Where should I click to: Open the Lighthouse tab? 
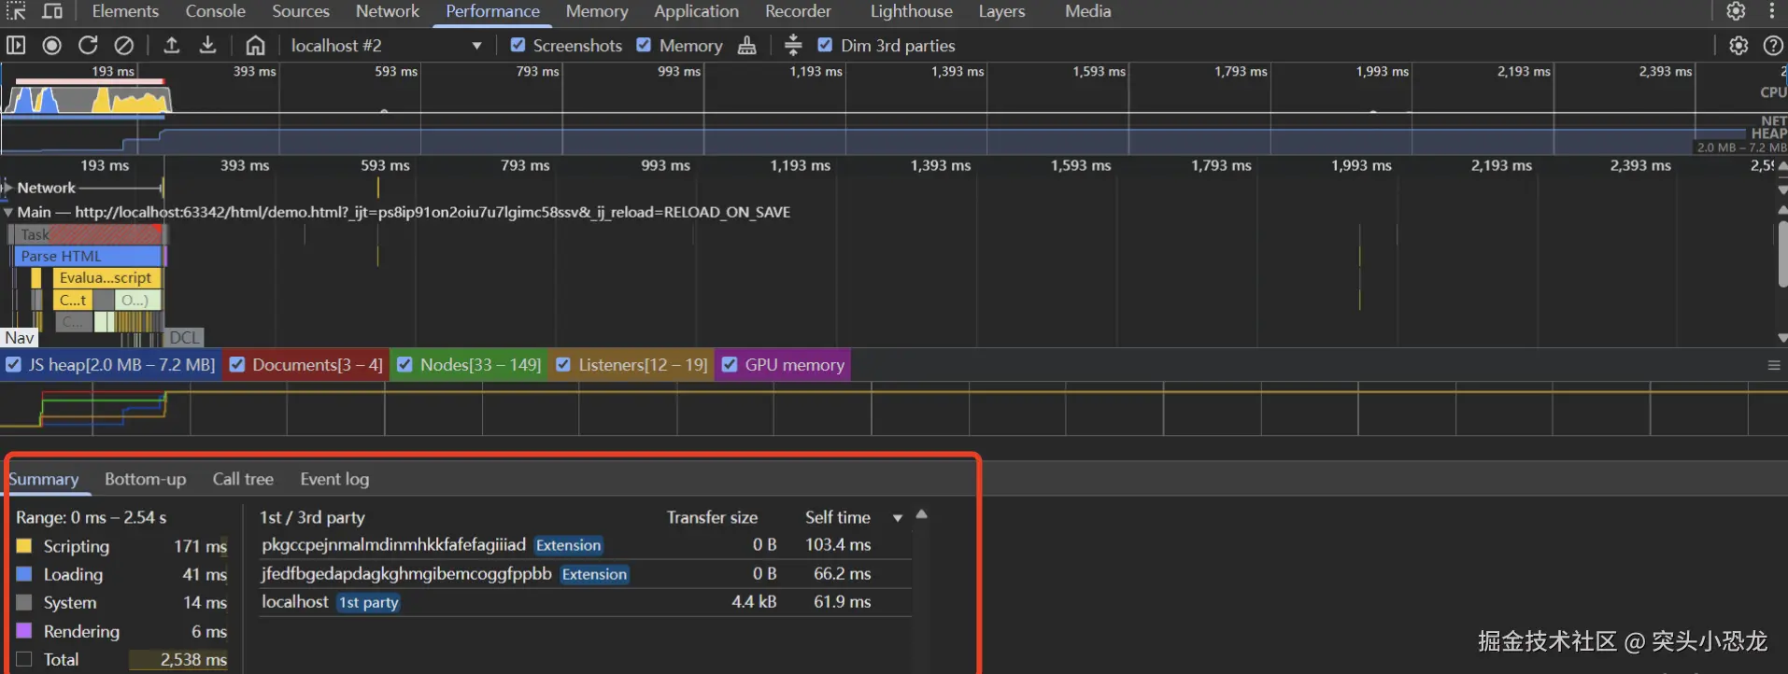tap(912, 11)
